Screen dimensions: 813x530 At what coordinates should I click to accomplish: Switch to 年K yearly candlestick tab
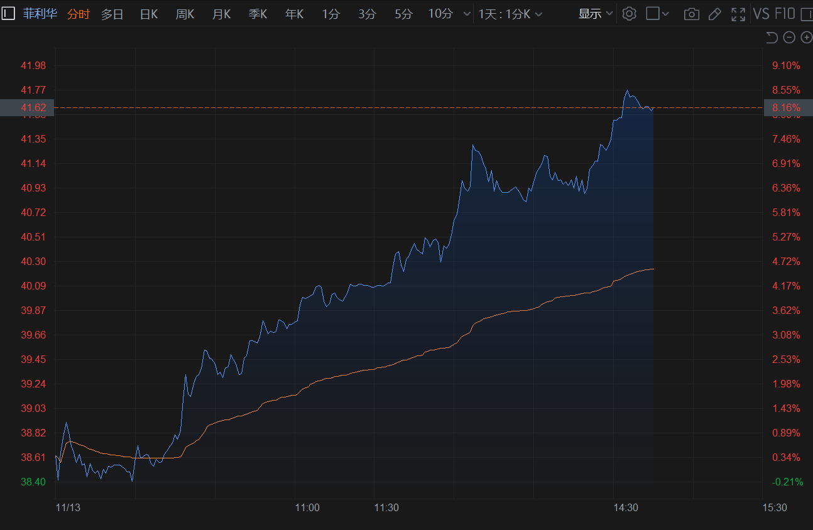295,14
